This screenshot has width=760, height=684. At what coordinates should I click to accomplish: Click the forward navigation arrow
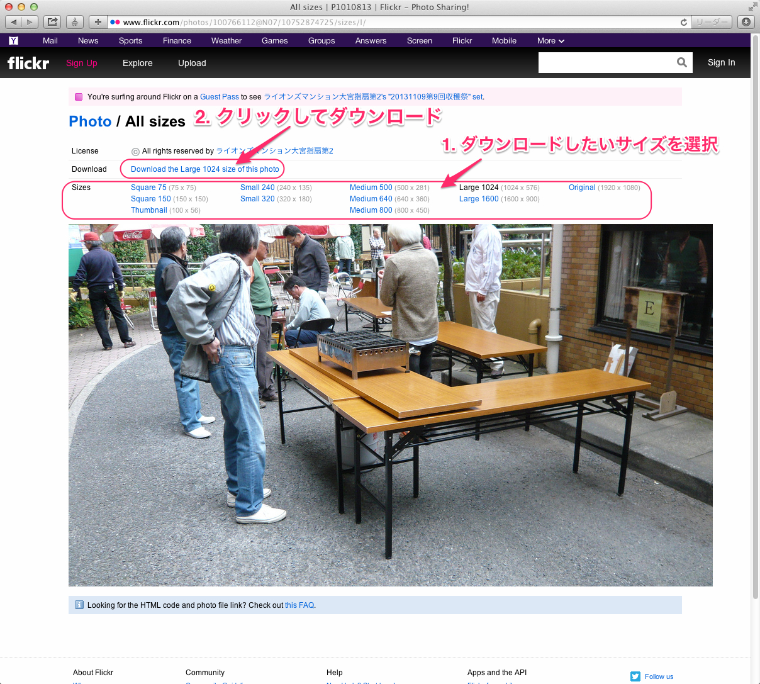coord(30,21)
